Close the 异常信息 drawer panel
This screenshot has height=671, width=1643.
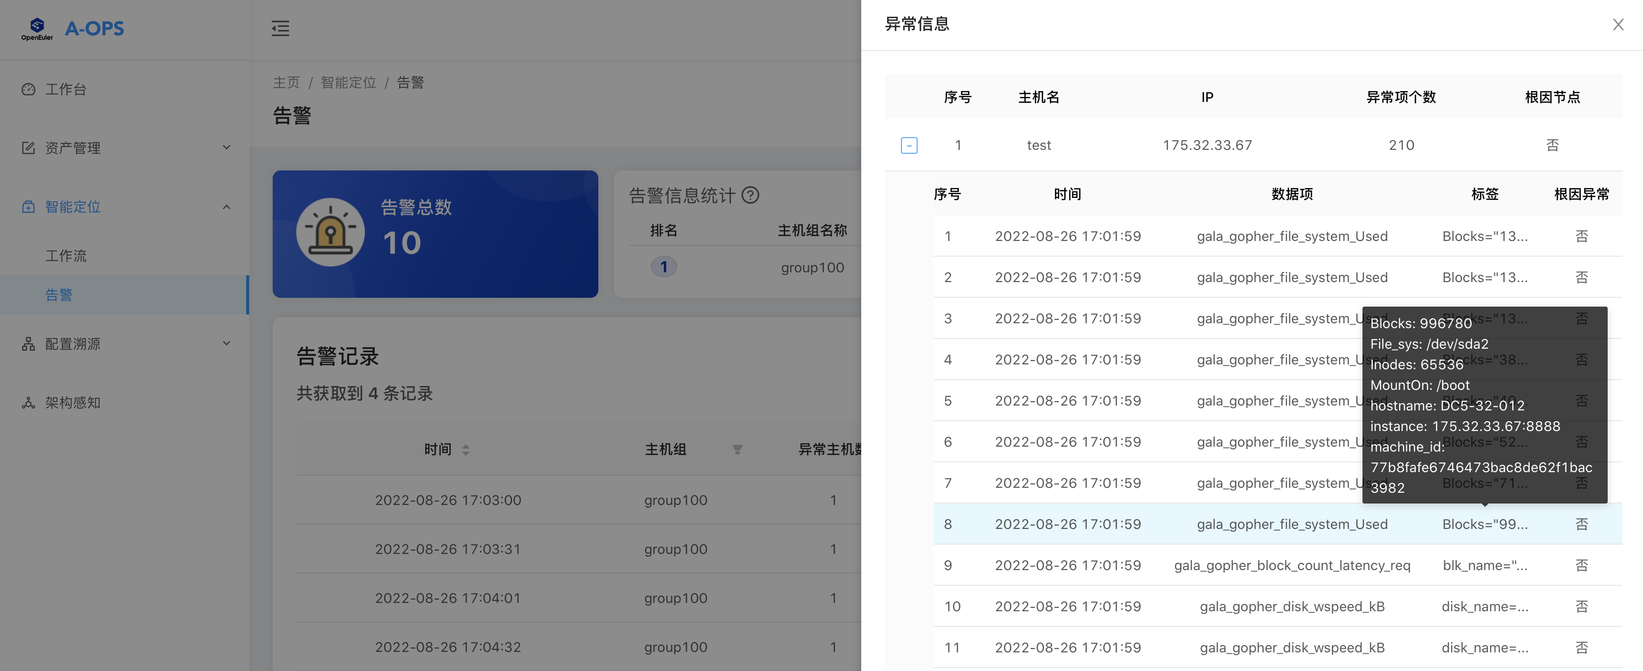click(x=1618, y=25)
